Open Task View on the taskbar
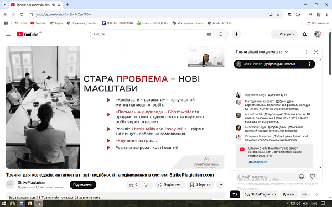Viewport: 332px width, 207px height. (13, 204)
